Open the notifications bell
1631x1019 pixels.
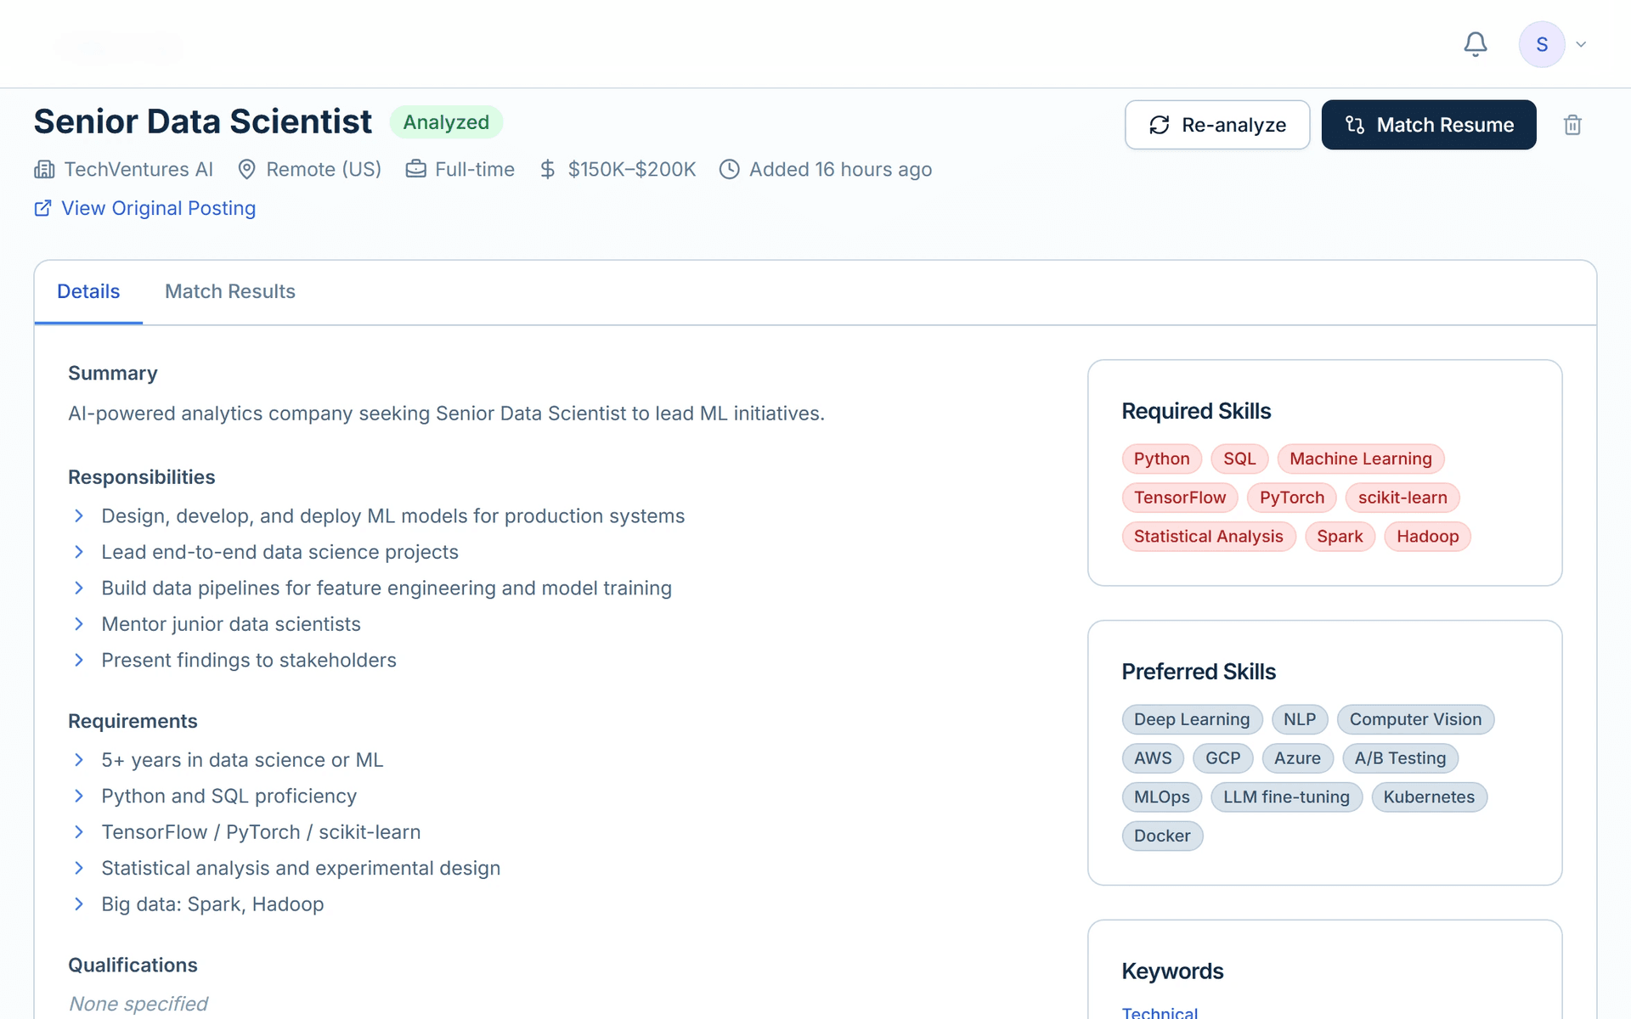coord(1476,44)
